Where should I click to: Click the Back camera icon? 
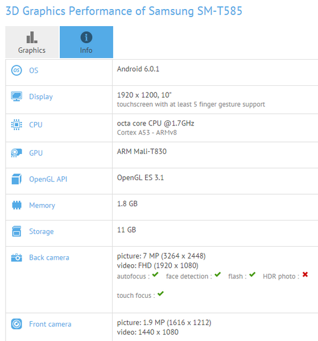(16, 257)
